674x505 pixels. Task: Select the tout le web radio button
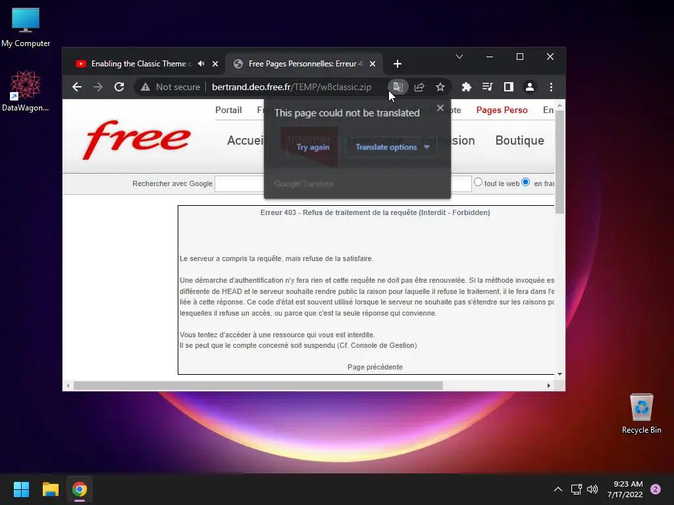coord(478,182)
